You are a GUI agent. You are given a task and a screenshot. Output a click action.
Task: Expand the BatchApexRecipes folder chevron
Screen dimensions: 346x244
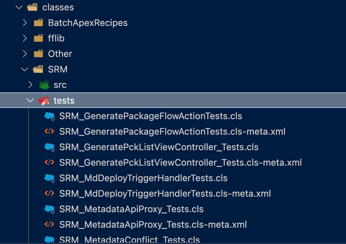[x=25, y=23]
